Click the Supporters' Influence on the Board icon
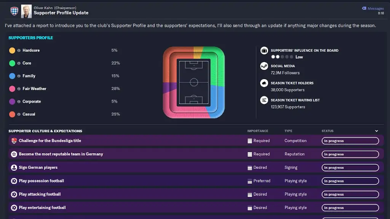The image size is (390, 219). click(x=264, y=51)
